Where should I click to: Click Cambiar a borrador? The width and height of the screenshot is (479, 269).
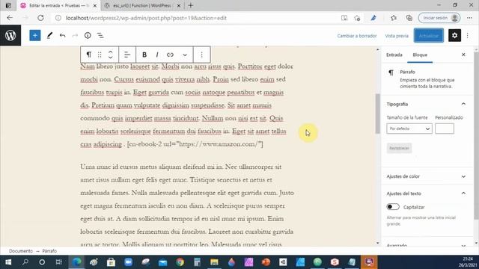pyautogui.click(x=357, y=36)
